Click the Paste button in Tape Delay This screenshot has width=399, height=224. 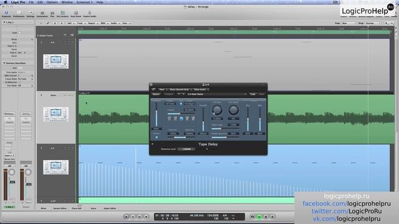261,94
